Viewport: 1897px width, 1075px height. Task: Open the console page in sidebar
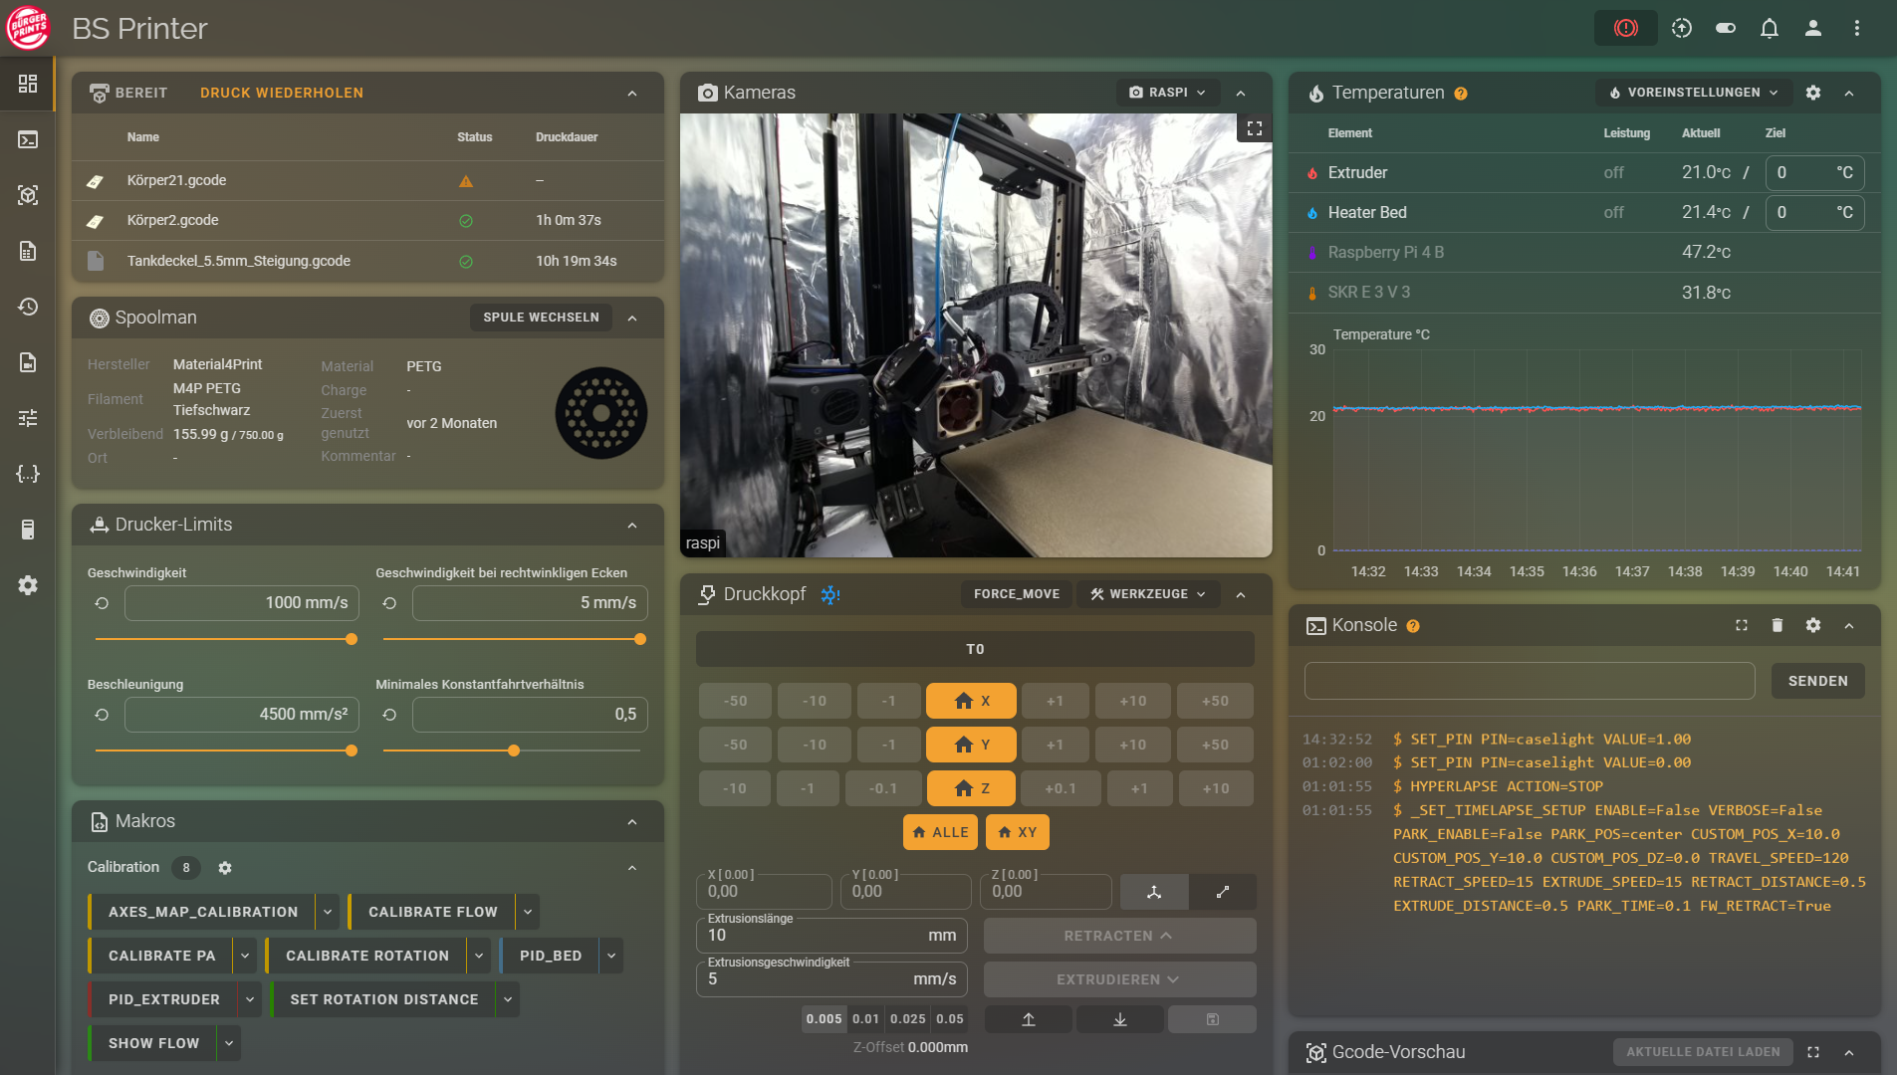coord(28,139)
